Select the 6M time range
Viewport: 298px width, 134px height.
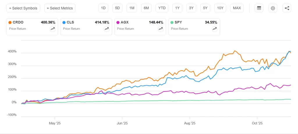click(x=146, y=8)
